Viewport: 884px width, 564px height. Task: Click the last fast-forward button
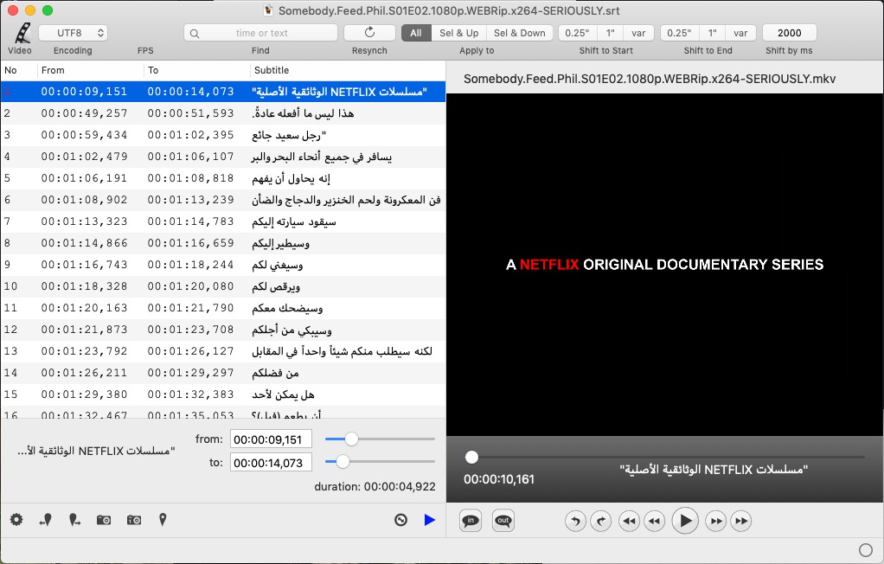click(741, 521)
